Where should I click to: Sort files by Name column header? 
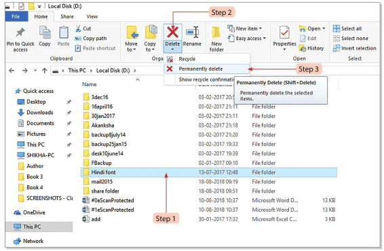pyautogui.click(x=89, y=84)
